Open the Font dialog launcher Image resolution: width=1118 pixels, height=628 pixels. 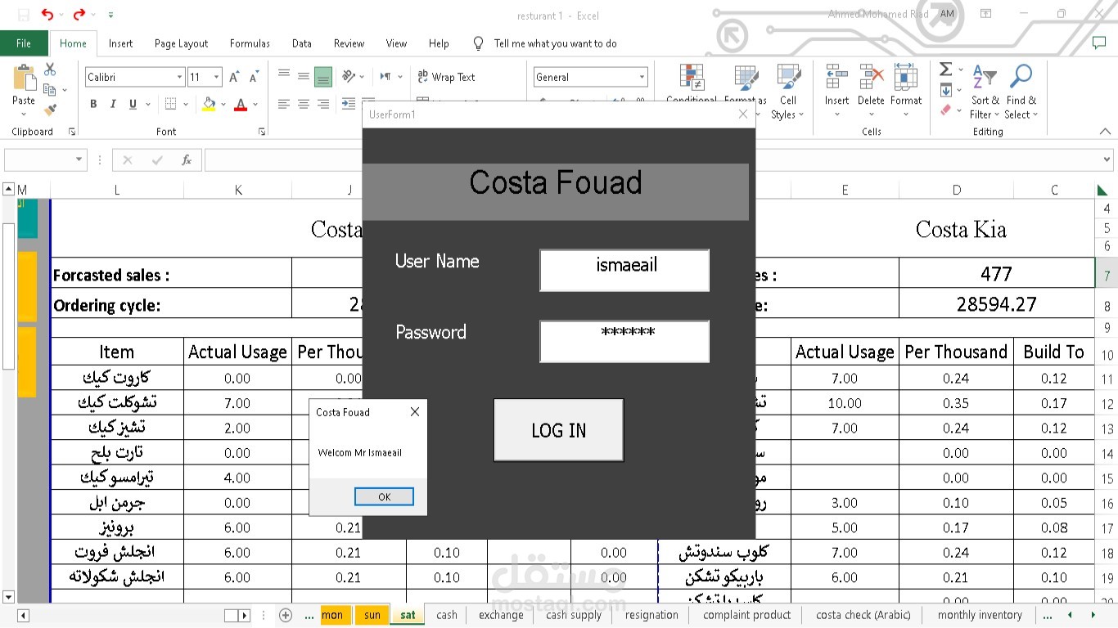point(262,132)
